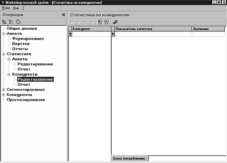Click the empty Конкурент grid cell
Viewport: 227px width, 163px height.
click(x=91, y=34)
